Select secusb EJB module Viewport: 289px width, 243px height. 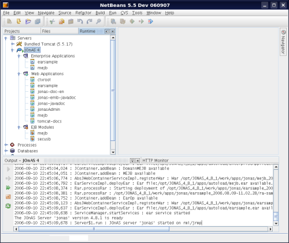(x=44, y=139)
